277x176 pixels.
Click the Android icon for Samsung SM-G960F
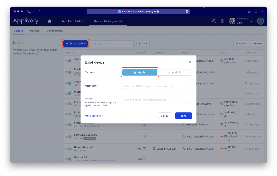tap(70, 137)
